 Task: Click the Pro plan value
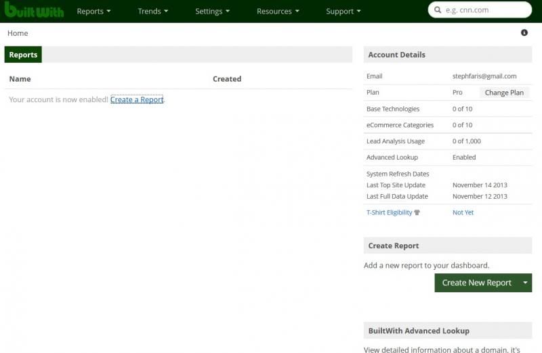pos(457,93)
